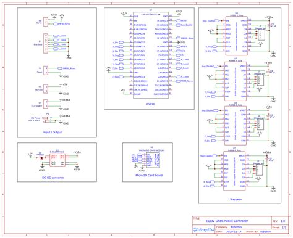Select the A4988 Z_Axis driver body
Viewport: 293px width, 238px height.
click(236, 126)
